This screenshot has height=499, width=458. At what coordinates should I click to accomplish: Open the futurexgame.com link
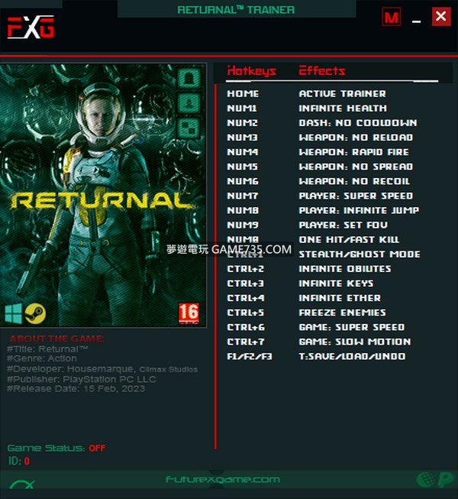tap(223, 480)
